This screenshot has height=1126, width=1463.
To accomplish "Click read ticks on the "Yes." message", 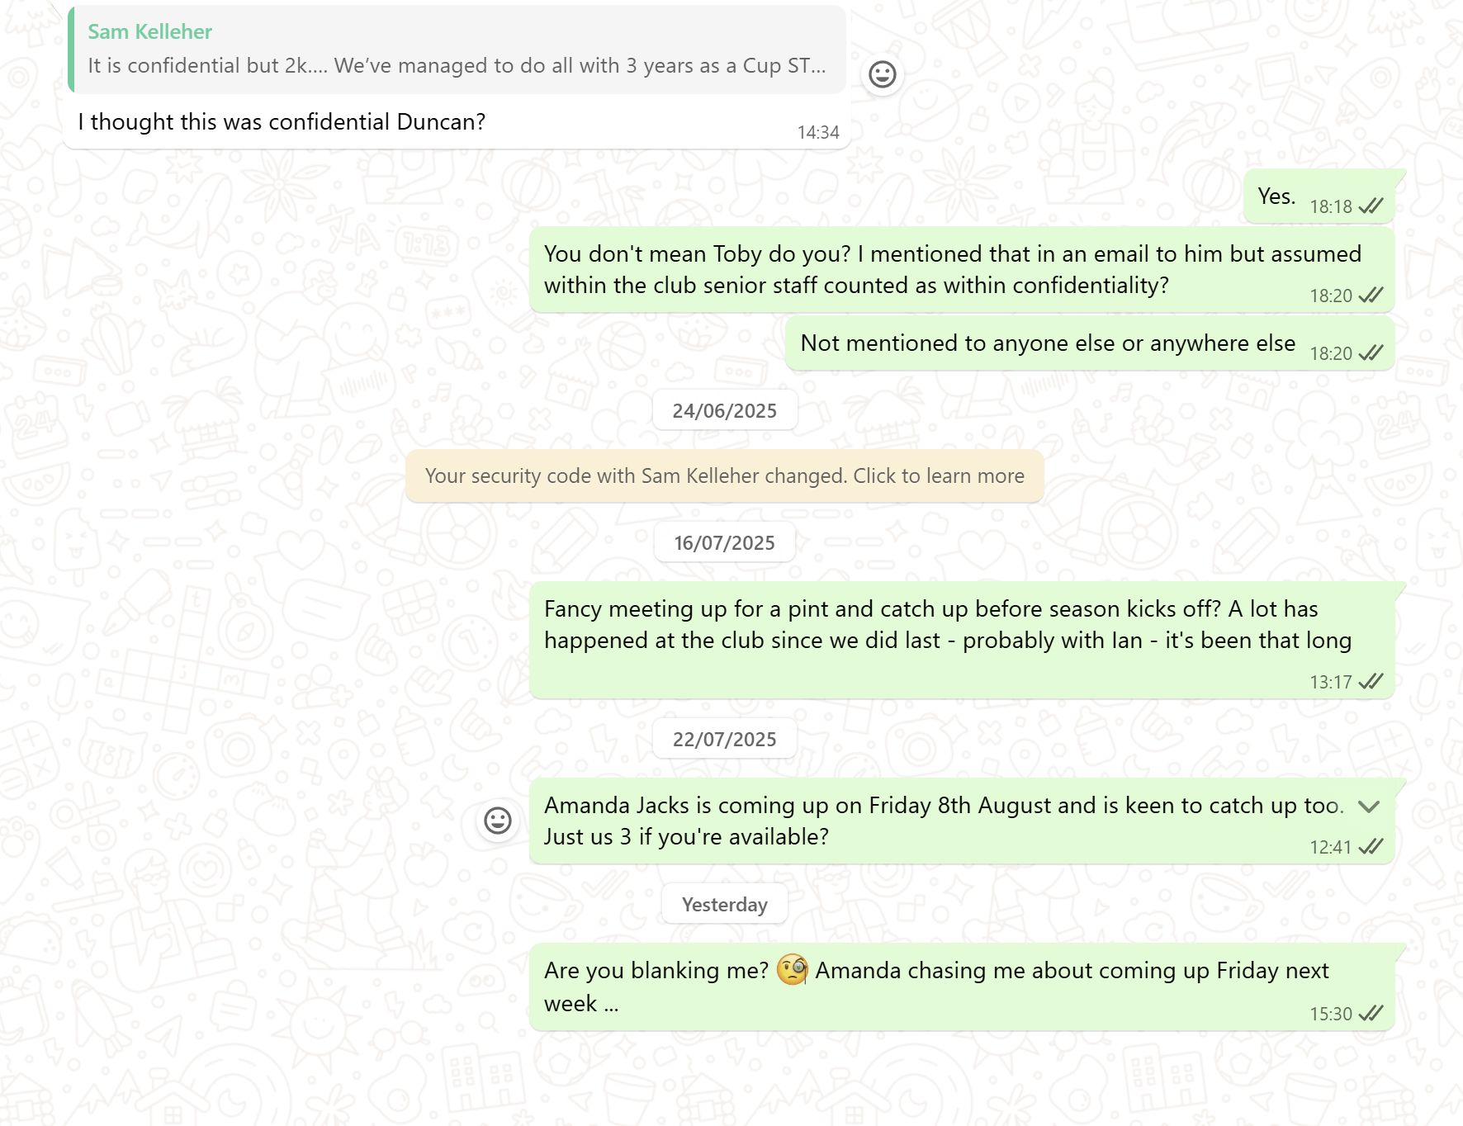I will tap(1371, 206).
